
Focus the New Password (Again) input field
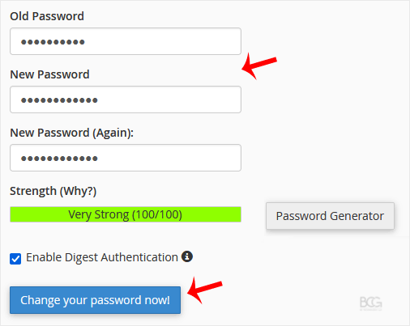[126, 158]
